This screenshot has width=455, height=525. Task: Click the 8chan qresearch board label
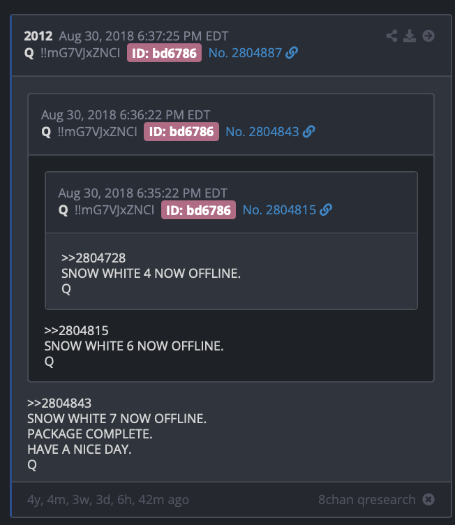366,500
